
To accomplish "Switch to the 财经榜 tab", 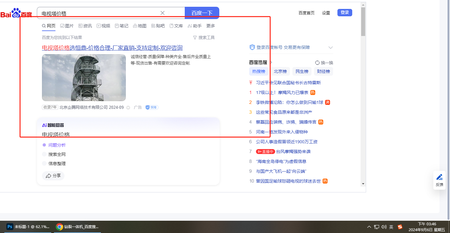I will click(324, 71).
